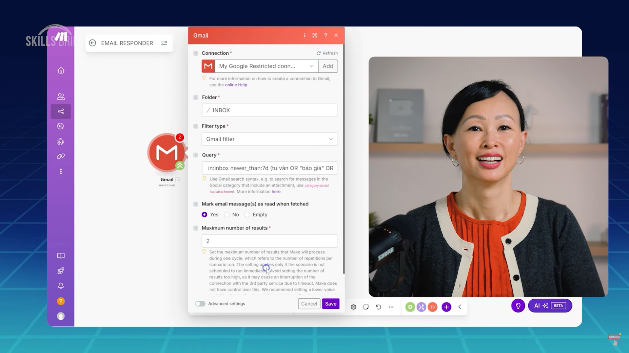Click the Save button
Image resolution: width=629 pixels, height=353 pixels.
330,304
